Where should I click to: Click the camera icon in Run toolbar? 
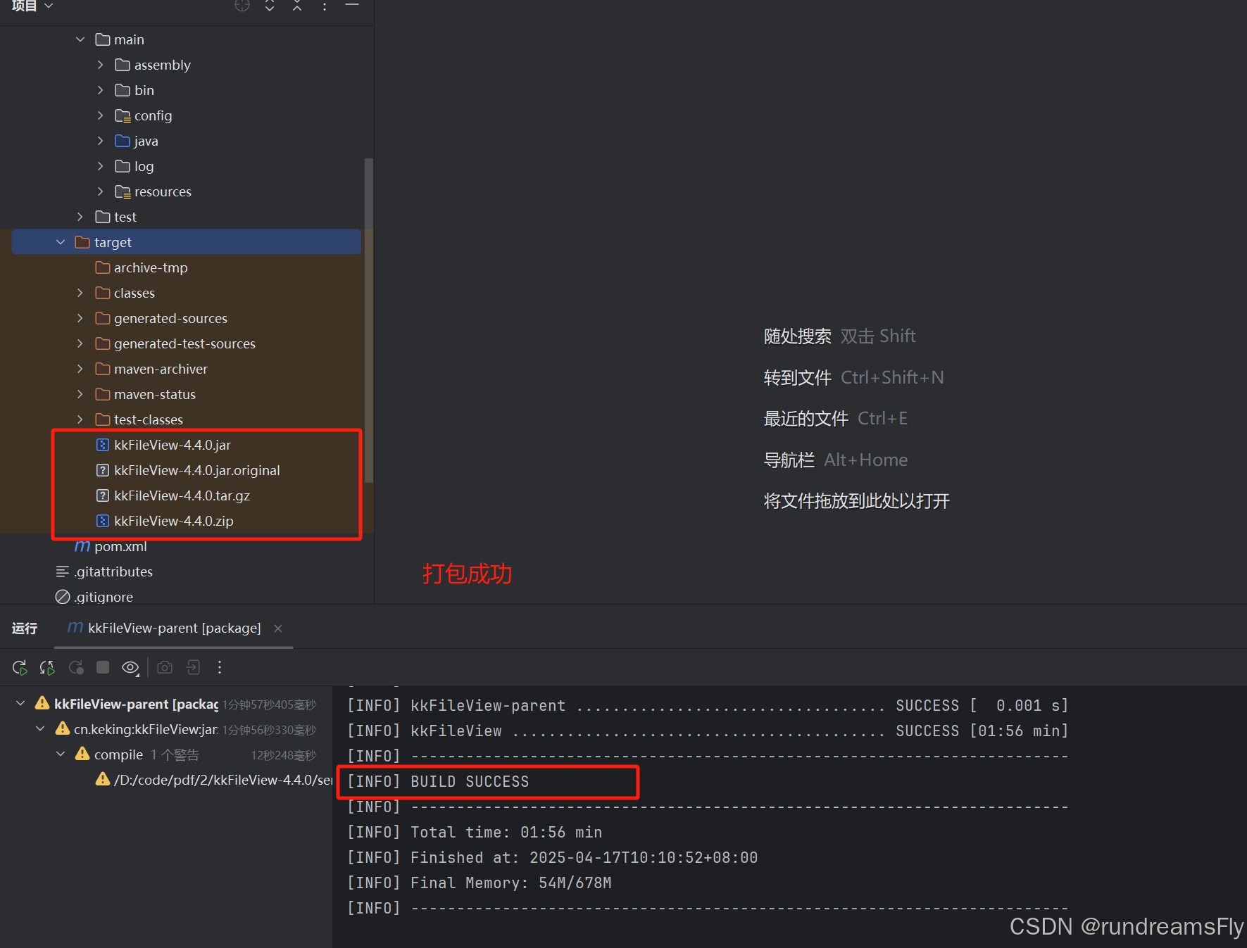point(165,667)
